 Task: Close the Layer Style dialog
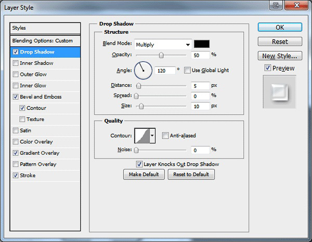(x=296, y=5)
